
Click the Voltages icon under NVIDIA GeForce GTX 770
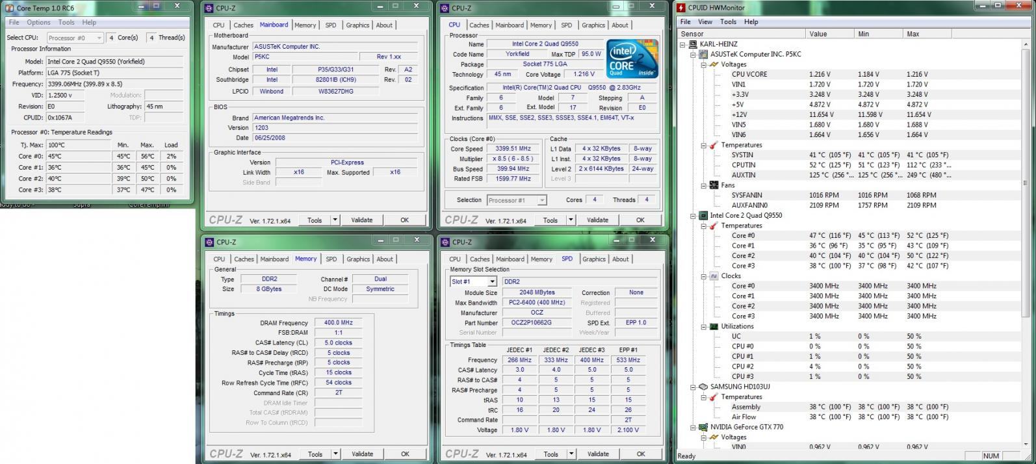[x=714, y=437]
